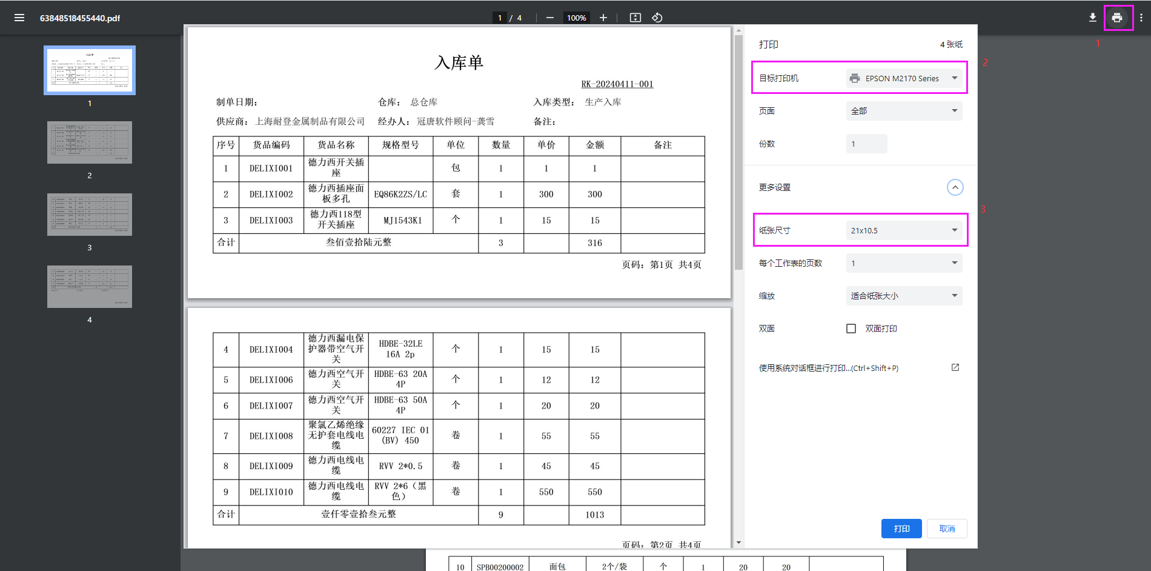This screenshot has width=1151, height=571.
Task: Click the 规格型号 column header
Action: coord(400,145)
